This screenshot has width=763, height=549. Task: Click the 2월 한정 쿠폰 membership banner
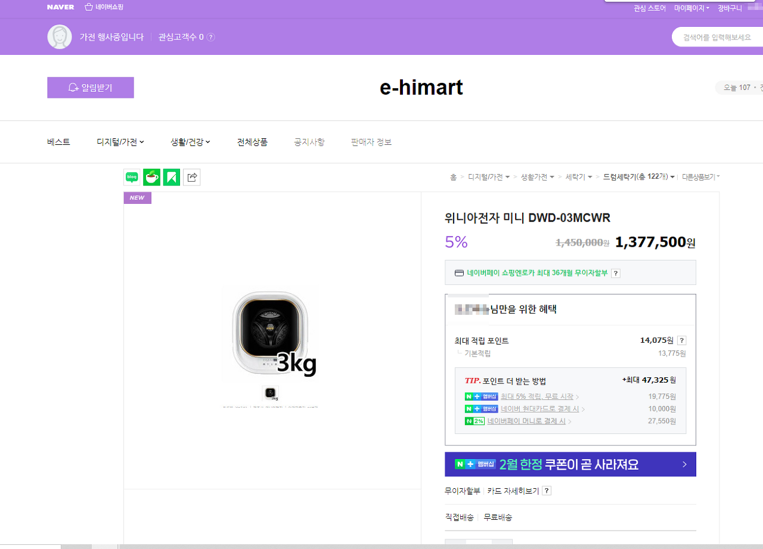(570, 464)
